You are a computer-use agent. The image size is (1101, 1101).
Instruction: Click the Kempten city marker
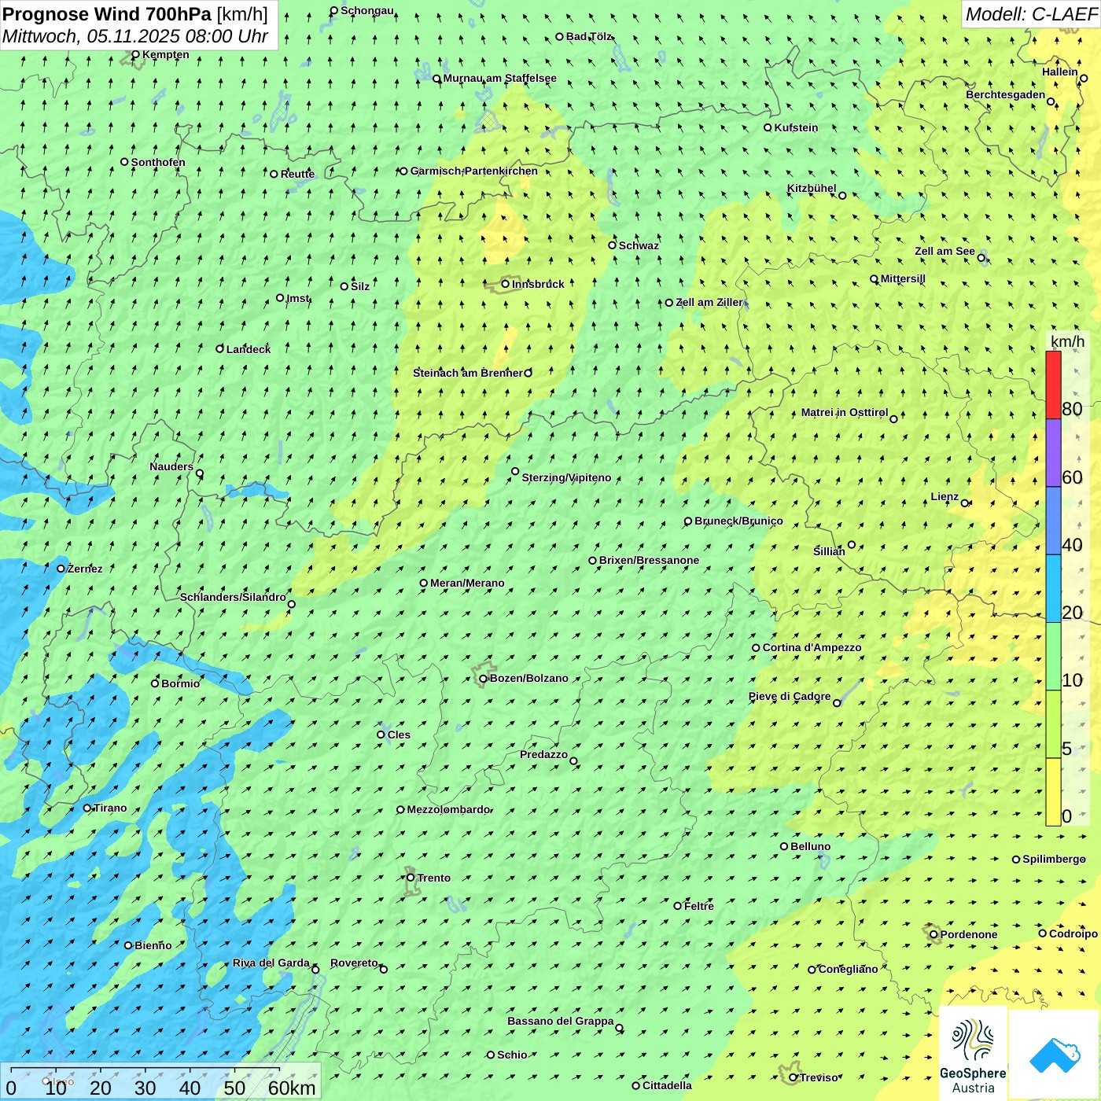[x=135, y=55]
